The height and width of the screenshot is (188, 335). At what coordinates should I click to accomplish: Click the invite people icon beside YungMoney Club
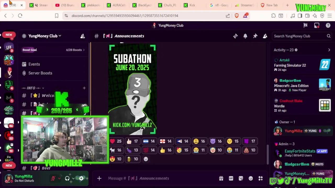(x=83, y=36)
